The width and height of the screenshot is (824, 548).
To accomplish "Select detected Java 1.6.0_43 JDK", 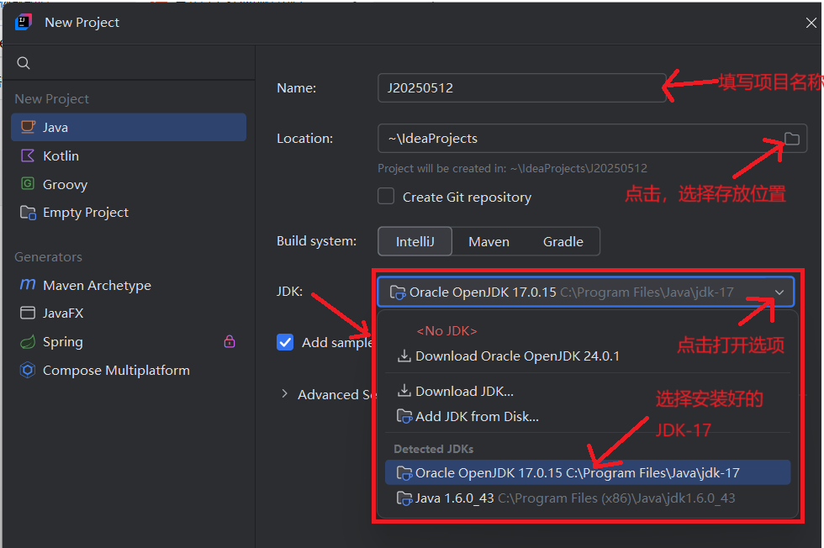I will [588, 498].
